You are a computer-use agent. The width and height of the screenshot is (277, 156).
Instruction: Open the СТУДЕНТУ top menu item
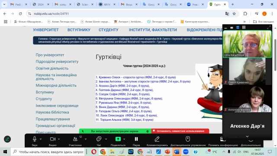[x=109, y=30]
